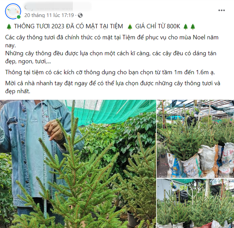Open the three-dot post options menu
Image resolution: width=234 pixels, height=228 pixels.
pos(221,10)
